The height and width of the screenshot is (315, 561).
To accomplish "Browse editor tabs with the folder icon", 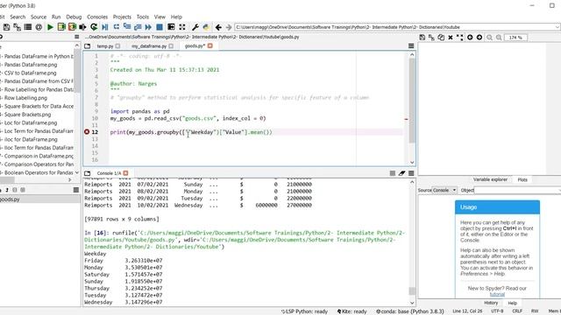I will pos(88,46).
